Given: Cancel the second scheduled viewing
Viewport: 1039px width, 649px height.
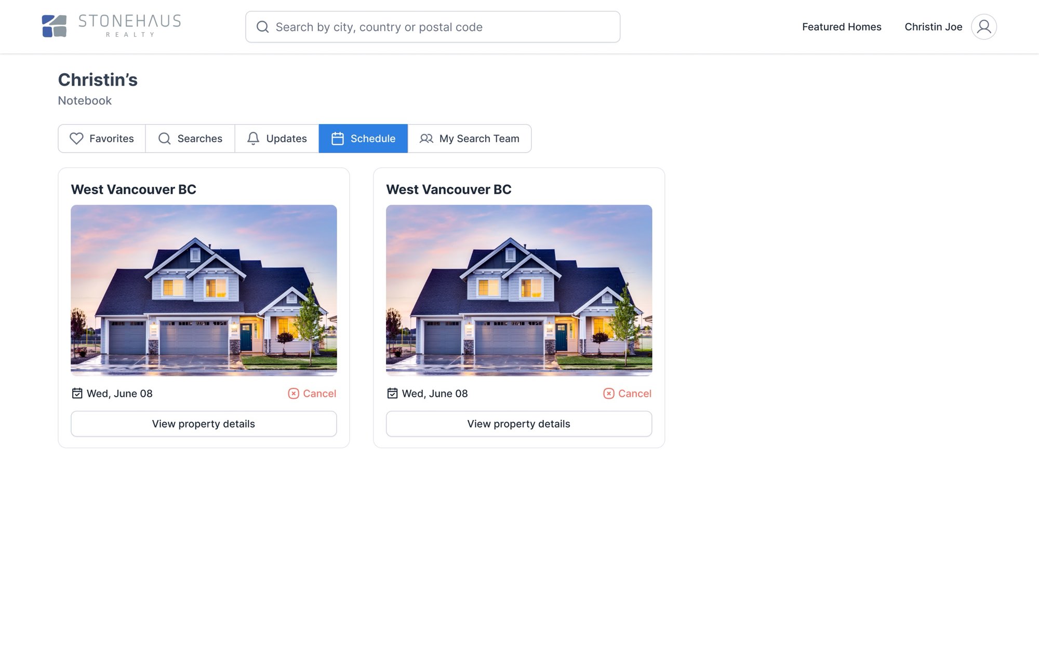Looking at the screenshot, I should [628, 394].
